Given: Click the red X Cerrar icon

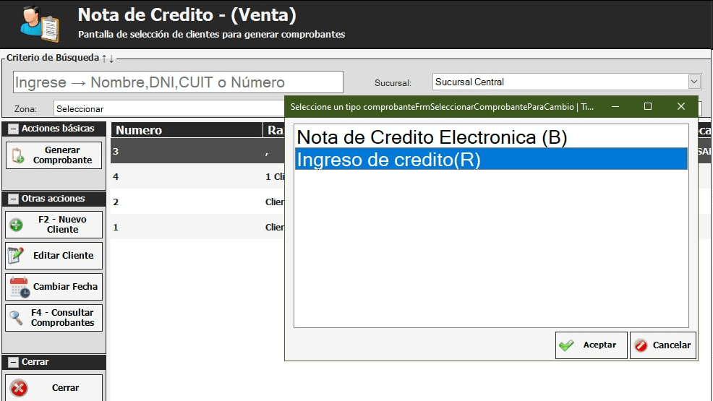Looking at the screenshot, I should pos(19,388).
